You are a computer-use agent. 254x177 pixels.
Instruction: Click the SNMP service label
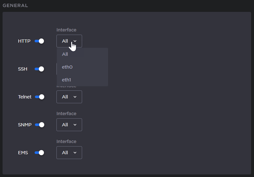(25, 125)
